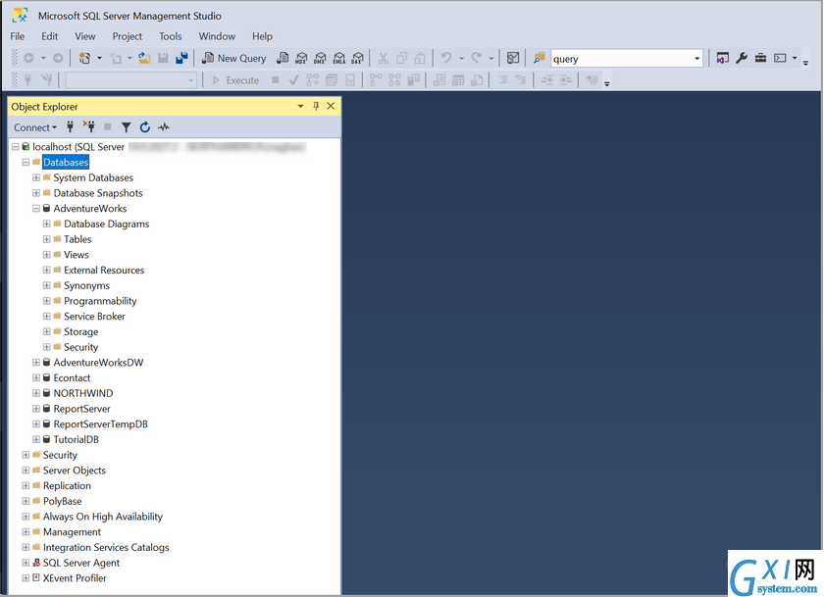Click the Filter funnel icon in Object Explorer

click(x=127, y=126)
